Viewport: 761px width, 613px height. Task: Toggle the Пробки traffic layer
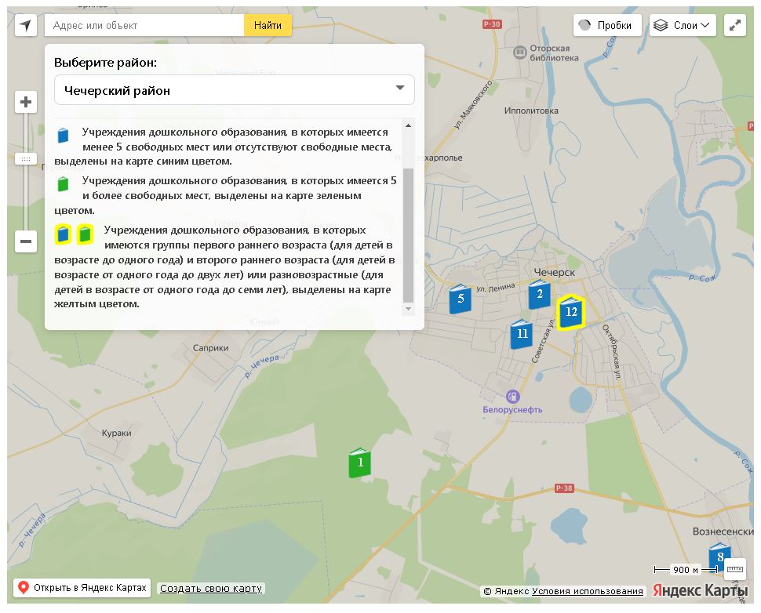coord(607,25)
